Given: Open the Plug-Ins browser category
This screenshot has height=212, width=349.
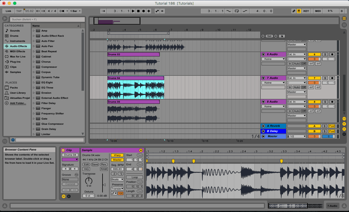Looking at the screenshot, I should coord(15,62).
